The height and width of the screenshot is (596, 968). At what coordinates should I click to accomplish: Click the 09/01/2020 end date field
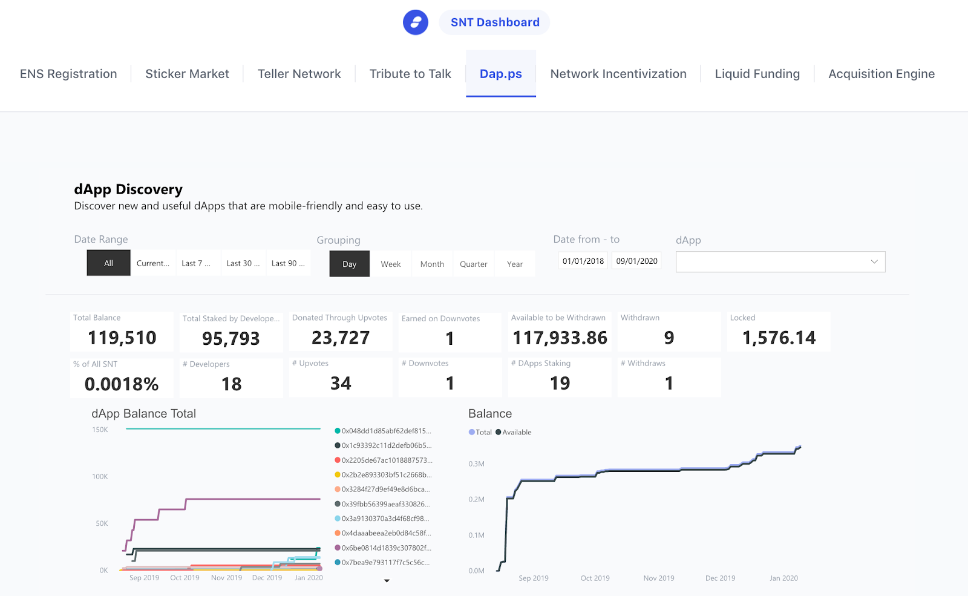(x=636, y=260)
